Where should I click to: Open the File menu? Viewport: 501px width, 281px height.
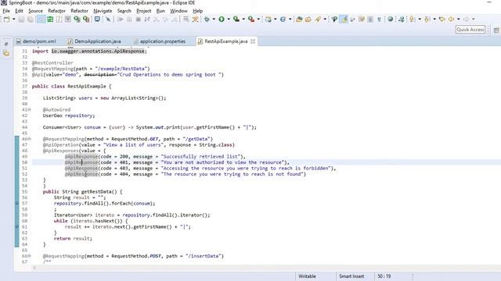click(6, 11)
